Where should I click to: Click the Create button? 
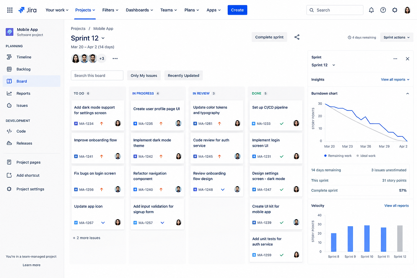click(x=237, y=10)
